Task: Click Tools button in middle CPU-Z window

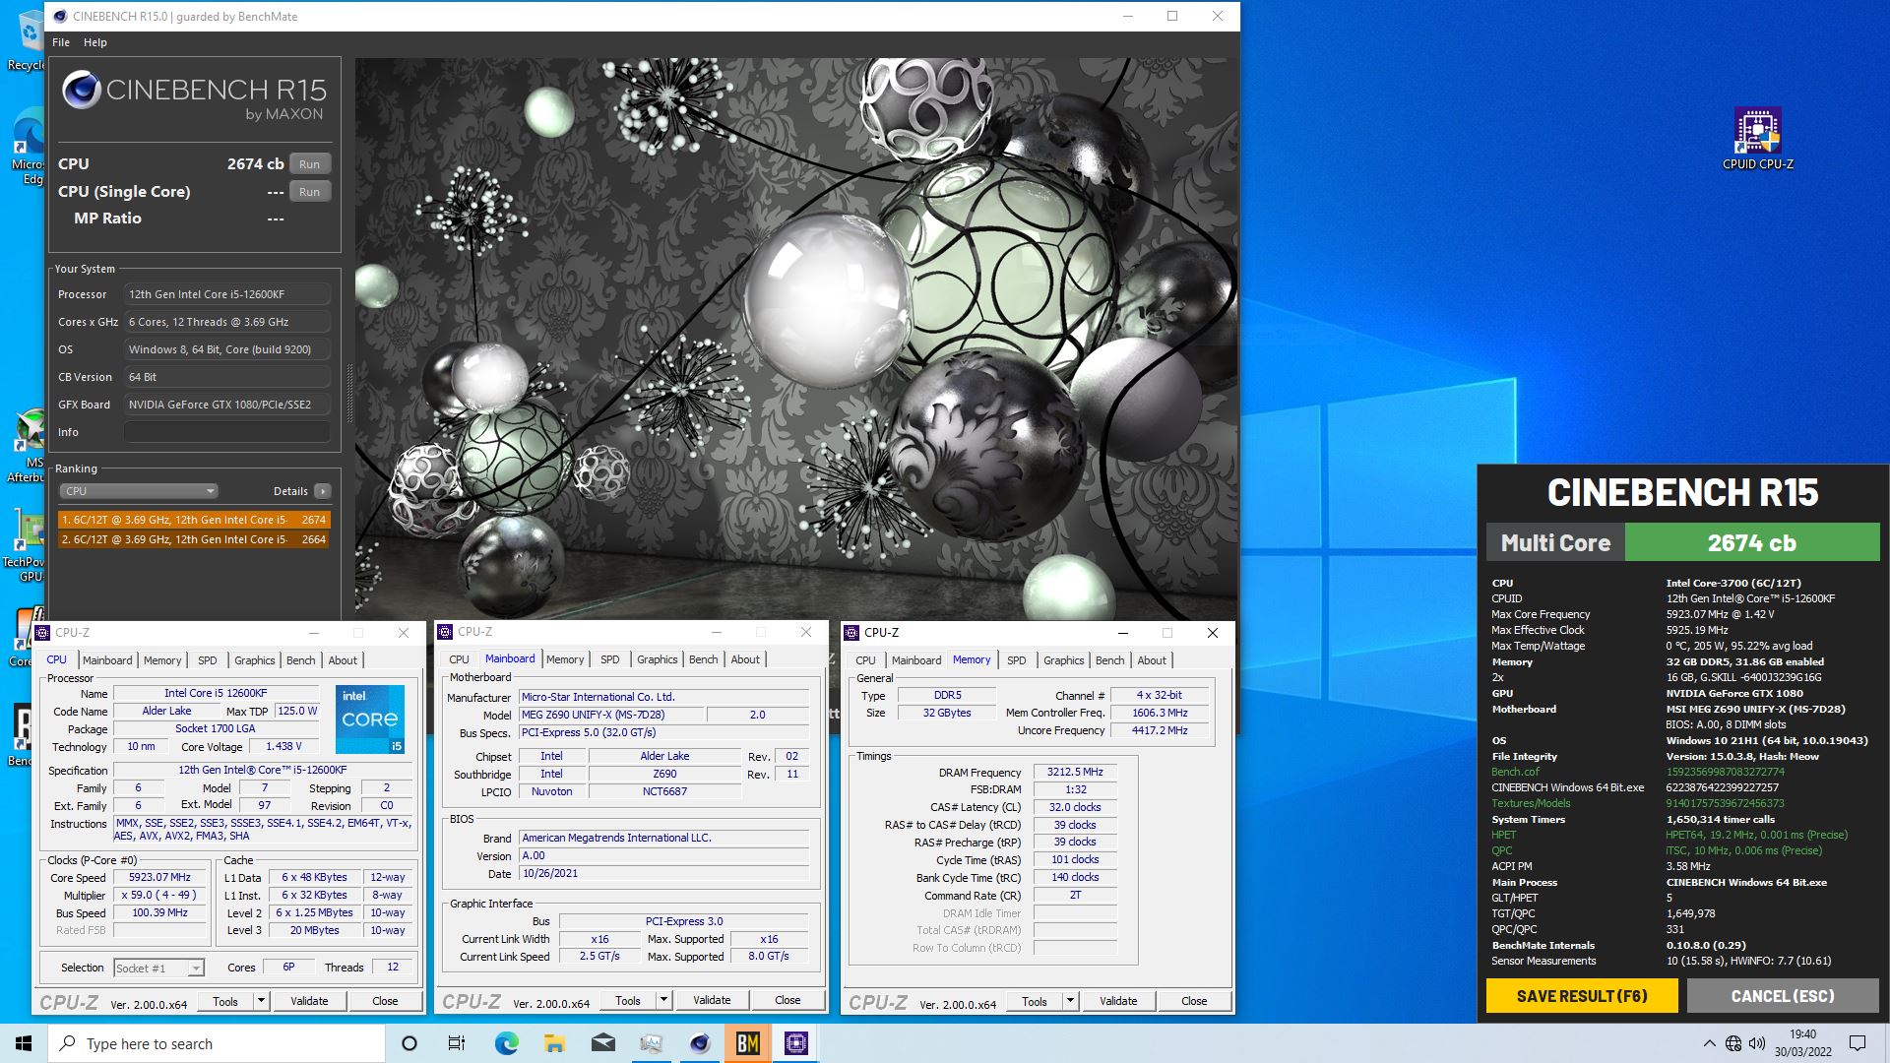Action: pyautogui.click(x=628, y=1000)
